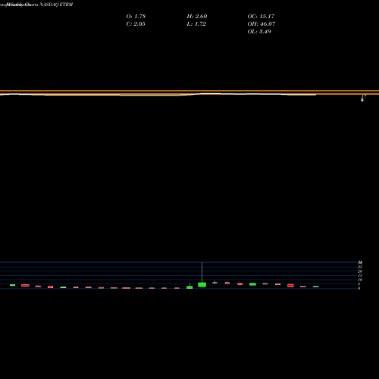Select the tall green candle with long wick
379x379 pixels.
click(x=202, y=284)
